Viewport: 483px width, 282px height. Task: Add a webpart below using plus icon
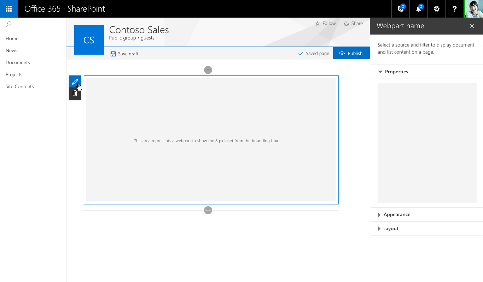pos(208,210)
